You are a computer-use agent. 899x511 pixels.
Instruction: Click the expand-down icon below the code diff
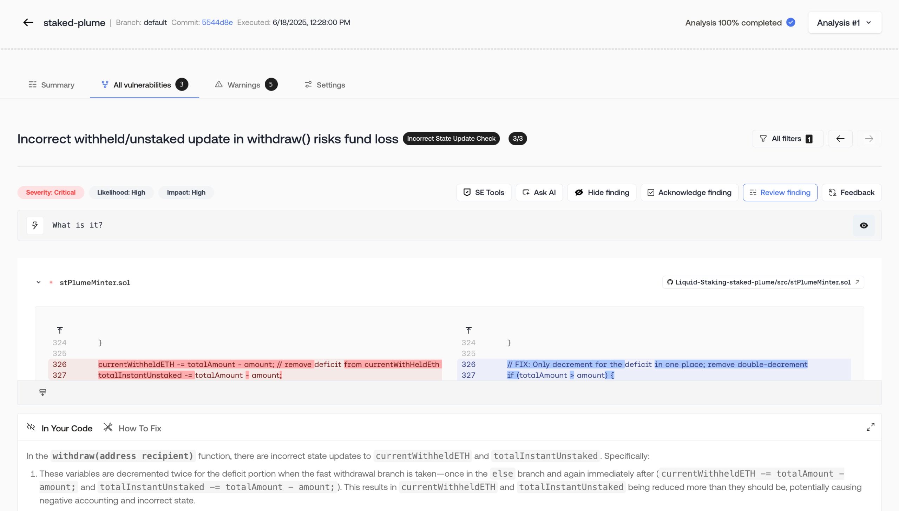coord(43,392)
